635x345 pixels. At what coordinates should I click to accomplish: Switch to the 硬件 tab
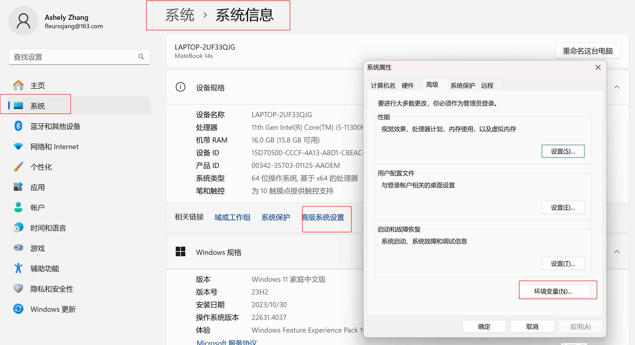408,86
